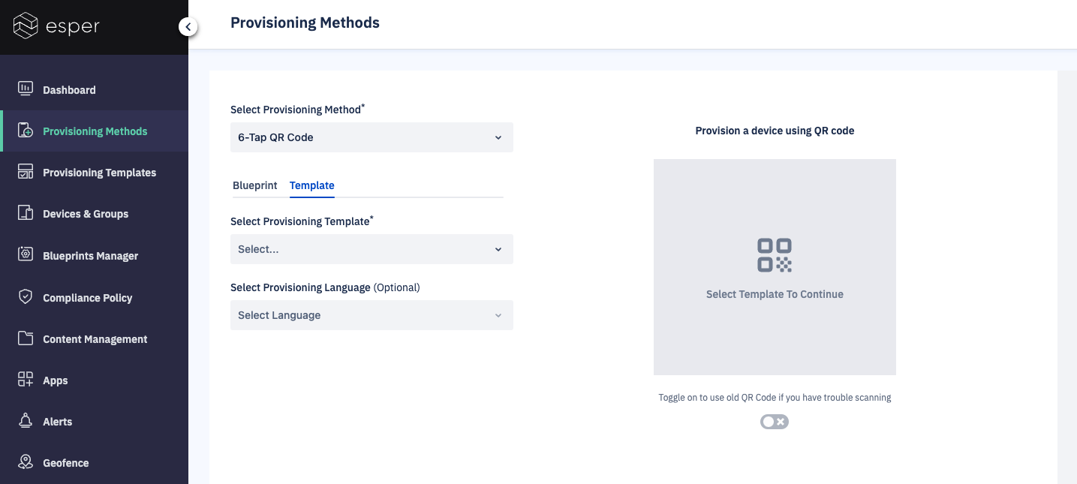Click the esper logo
Screen dimensions: 1077x484
[56, 26]
